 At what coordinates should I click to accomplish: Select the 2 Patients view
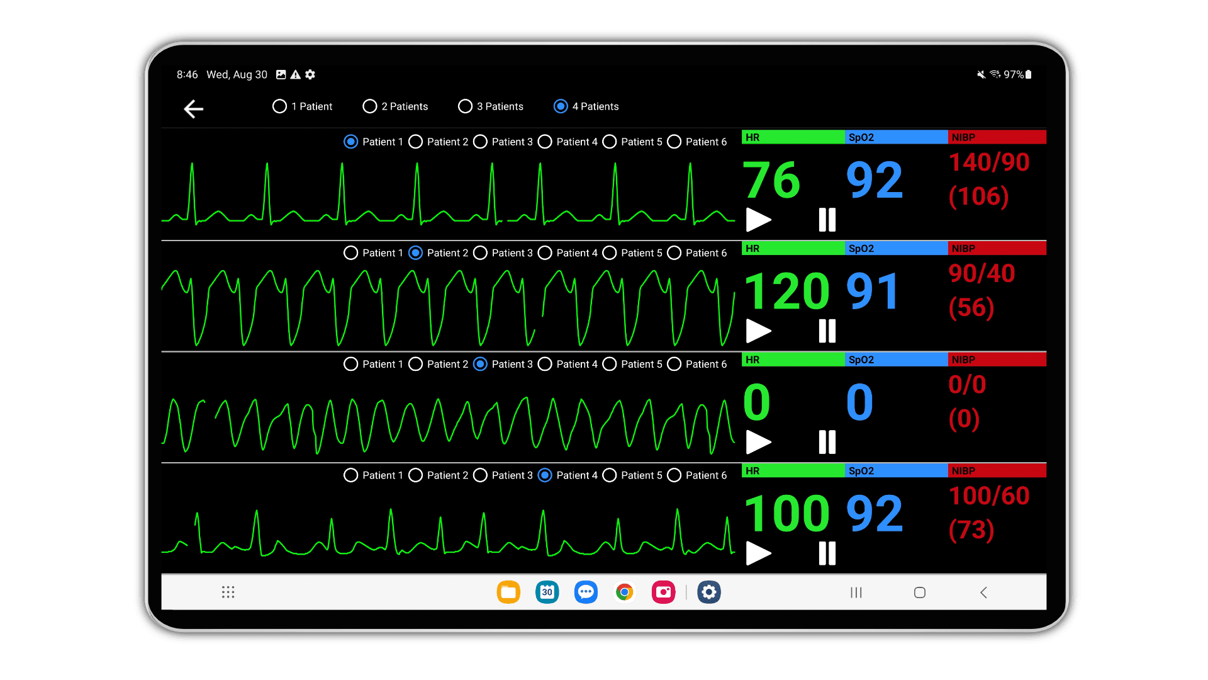[x=370, y=106]
